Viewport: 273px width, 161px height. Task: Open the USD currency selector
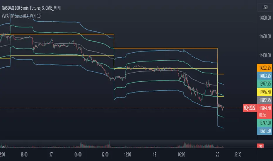click(x=265, y=7)
